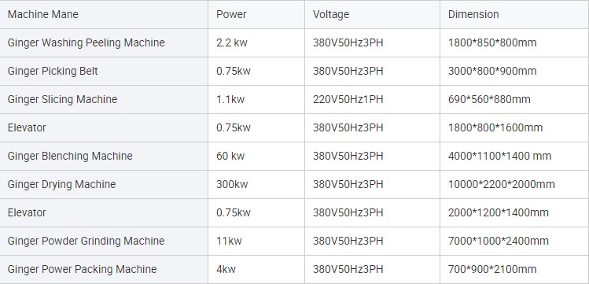Select the 4kw power value
The width and height of the screenshot is (589, 284).
pyautogui.click(x=226, y=269)
